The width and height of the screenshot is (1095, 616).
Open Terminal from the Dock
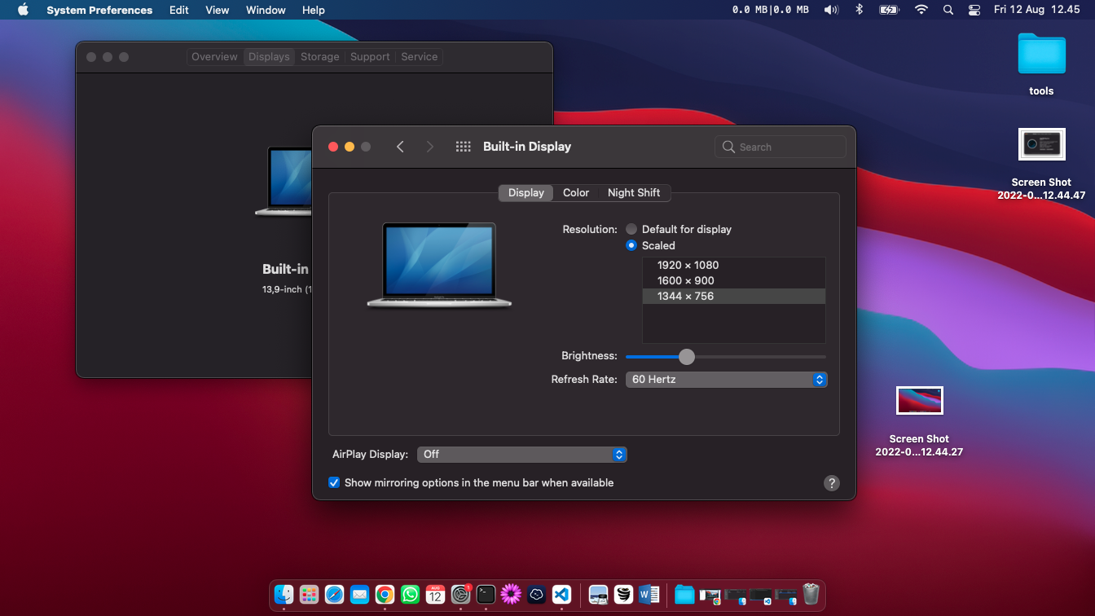coord(486,595)
